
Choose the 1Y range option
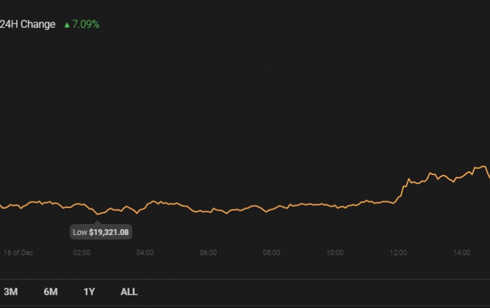point(89,292)
